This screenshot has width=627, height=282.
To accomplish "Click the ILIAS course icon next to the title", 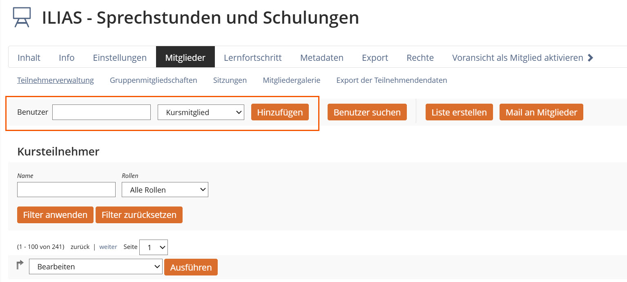I will [x=20, y=16].
